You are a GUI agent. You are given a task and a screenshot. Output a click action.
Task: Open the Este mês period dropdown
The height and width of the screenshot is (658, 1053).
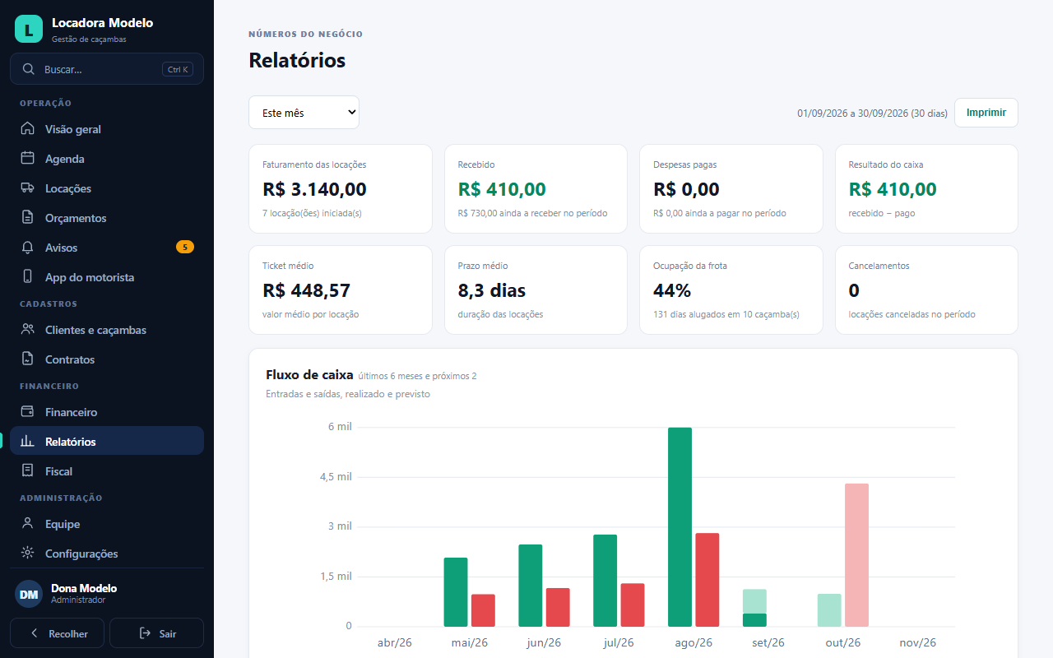[304, 113]
